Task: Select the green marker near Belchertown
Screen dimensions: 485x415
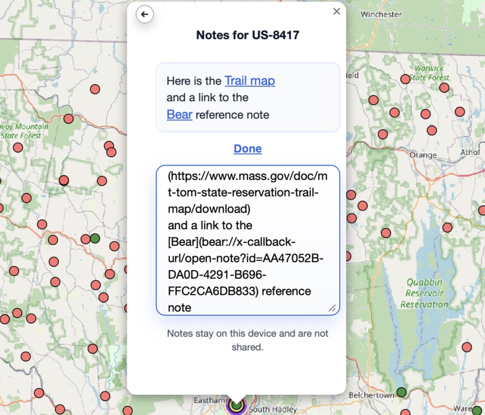Action: point(401,392)
